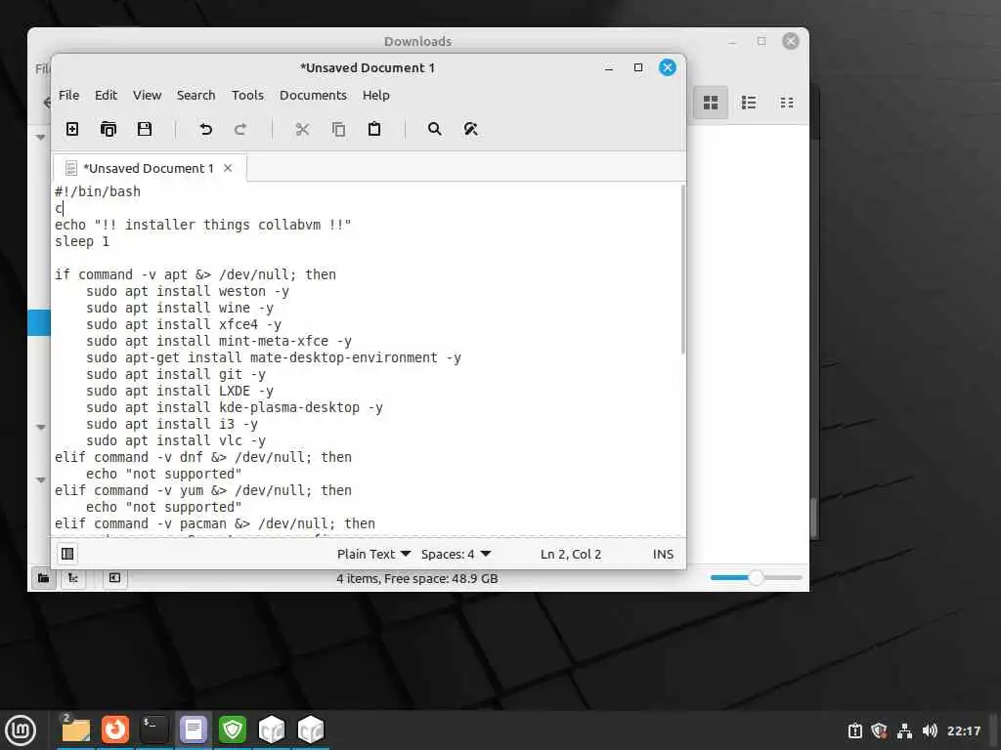Click the editor vertical scrollbar
Viewport: 1001px width, 750px height.
point(683,270)
